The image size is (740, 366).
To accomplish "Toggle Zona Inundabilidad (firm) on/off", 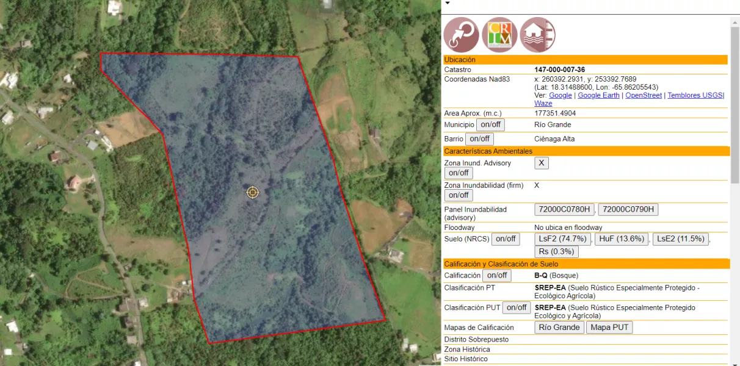I will (x=459, y=195).
